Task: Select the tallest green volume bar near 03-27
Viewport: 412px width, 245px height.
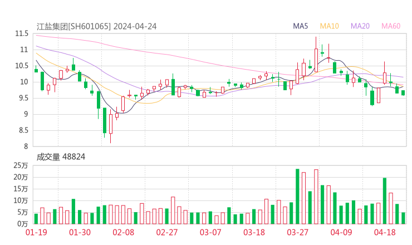Action: point(297,197)
